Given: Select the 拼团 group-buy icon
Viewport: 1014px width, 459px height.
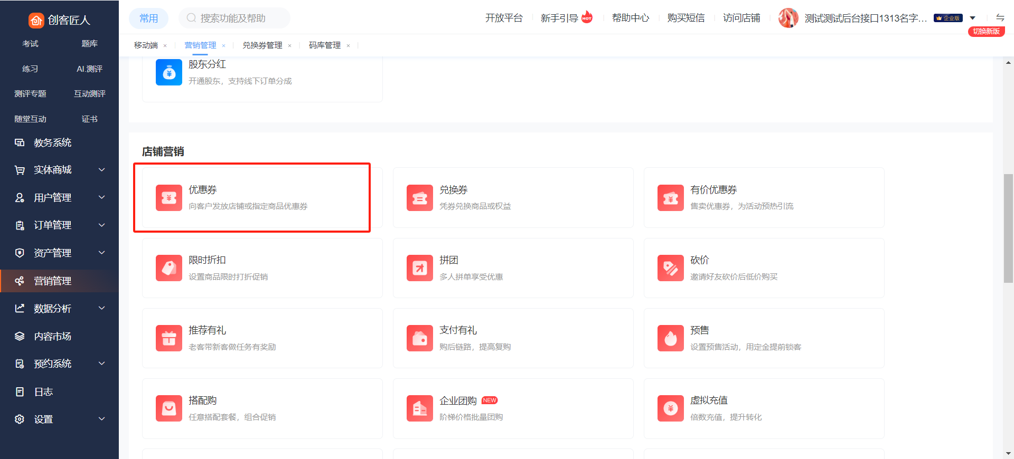Looking at the screenshot, I should point(419,268).
